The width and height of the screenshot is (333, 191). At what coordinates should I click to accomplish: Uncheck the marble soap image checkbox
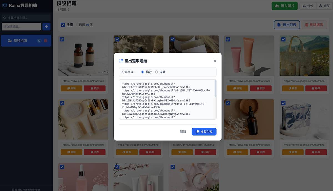pyautogui.click(x=283, y=103)
